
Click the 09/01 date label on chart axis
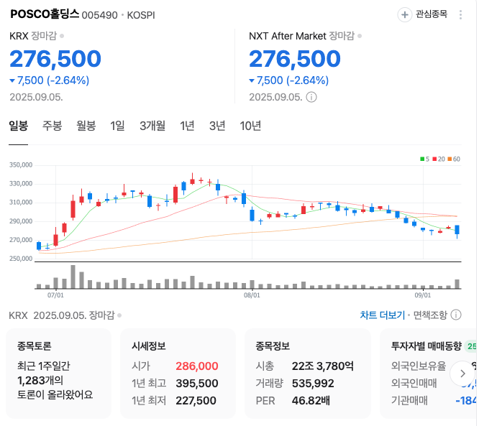coord(423,295)
